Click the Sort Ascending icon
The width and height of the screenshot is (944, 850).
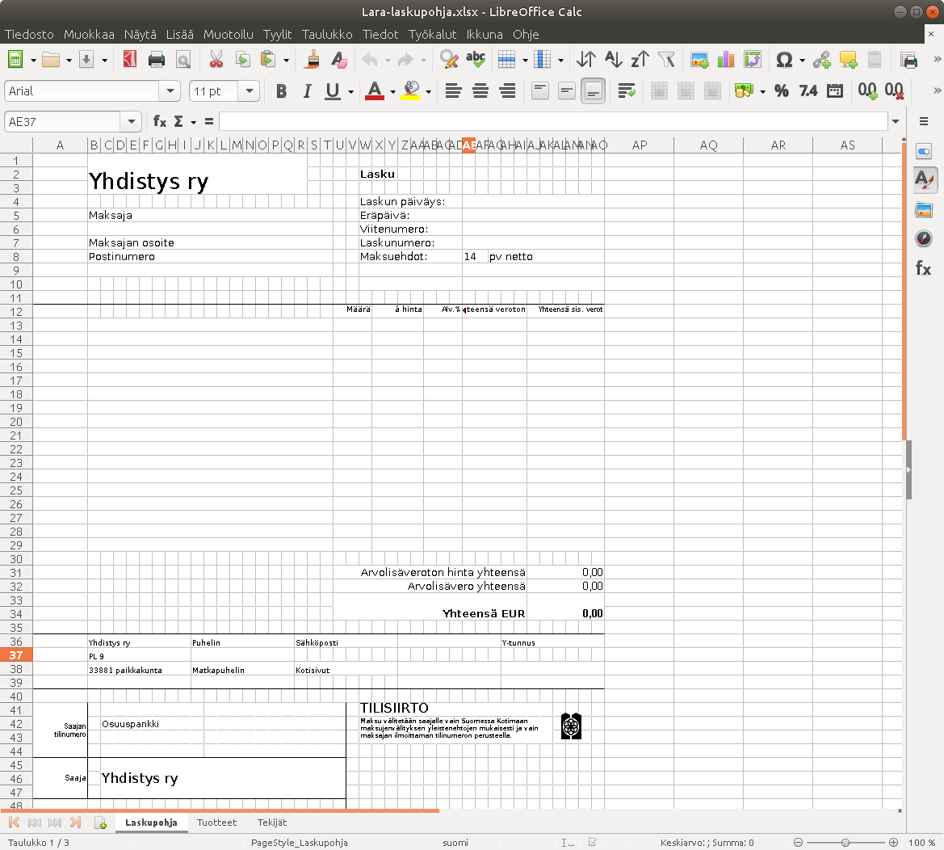click(613, 60)
